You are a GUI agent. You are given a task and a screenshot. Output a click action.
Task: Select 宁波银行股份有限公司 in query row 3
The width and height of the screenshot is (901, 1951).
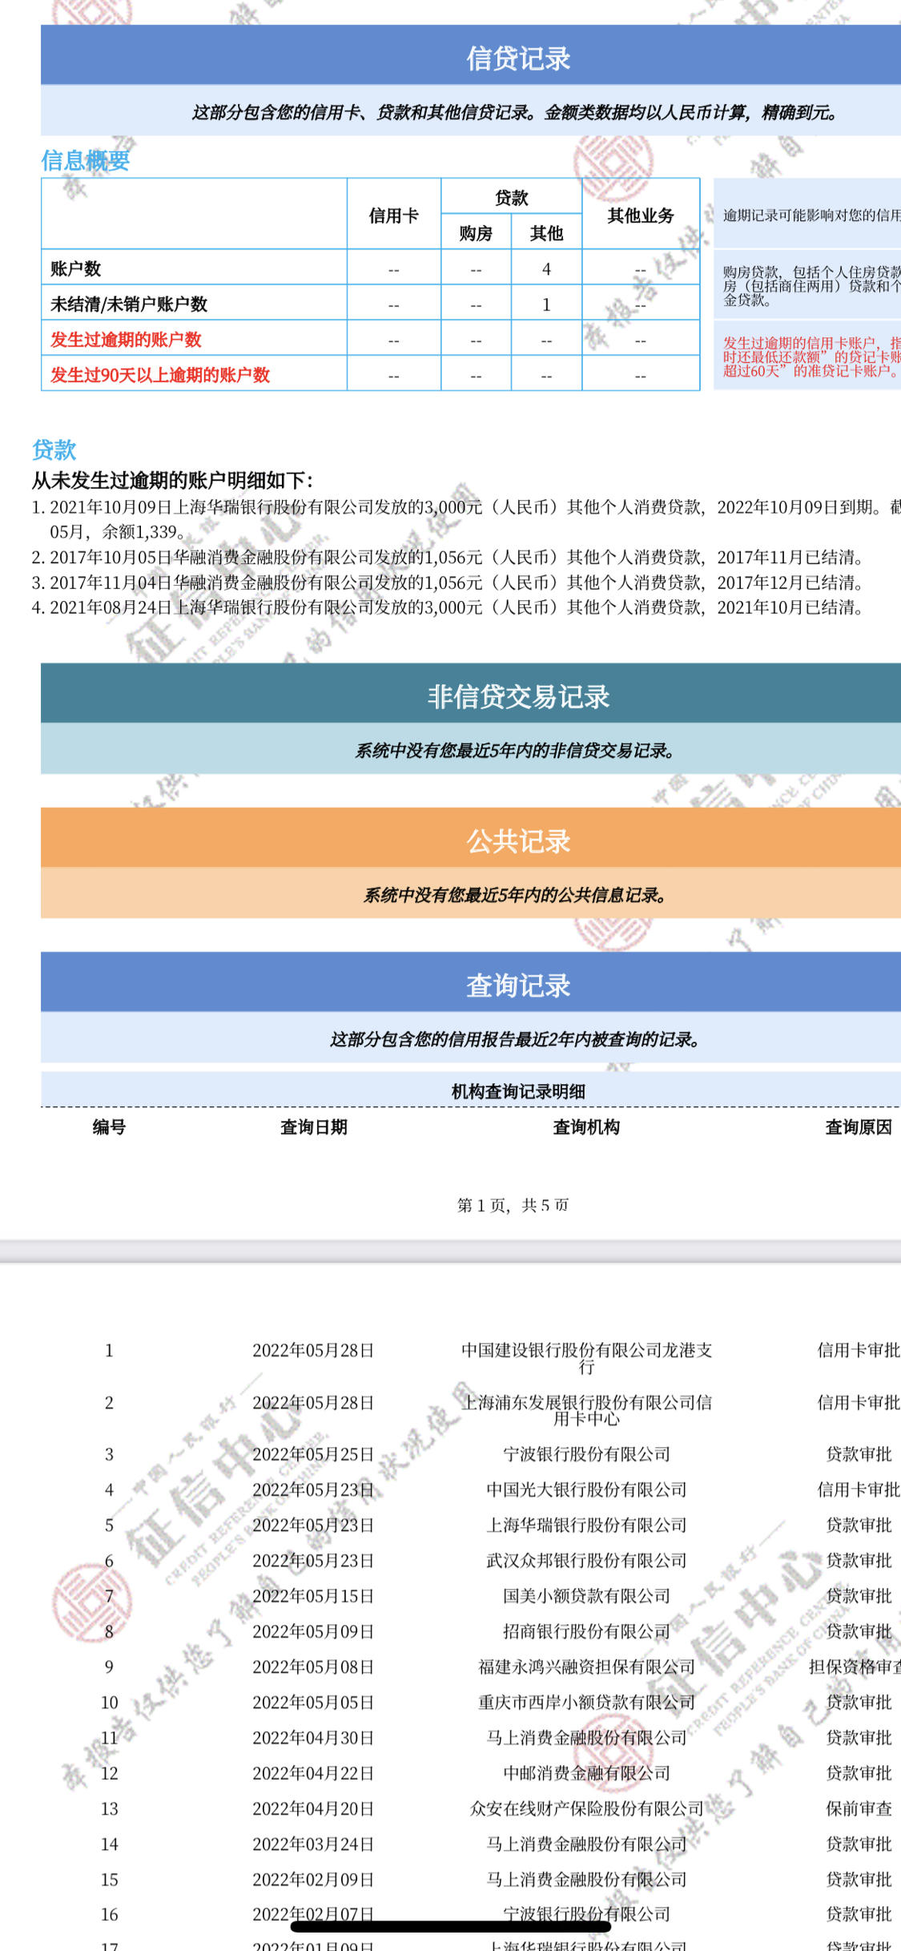pyautogui.click(x=586, y=1454)
